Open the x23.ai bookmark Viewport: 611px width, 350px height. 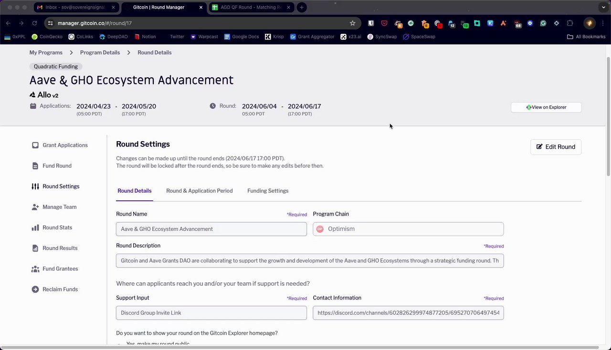[351, 37]
